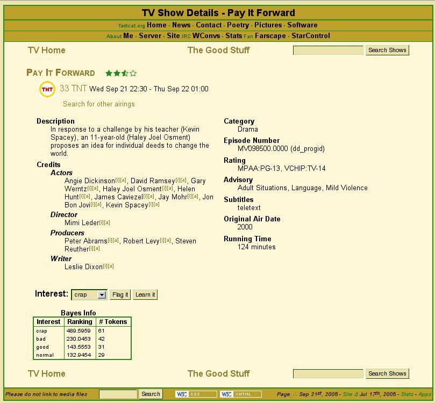Click the fastcat.org label in header
This screenshot has width=435, height=403.
(132, 25)
